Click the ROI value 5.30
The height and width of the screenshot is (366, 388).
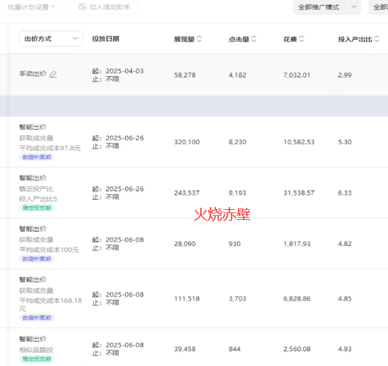[x=345, y=142]
